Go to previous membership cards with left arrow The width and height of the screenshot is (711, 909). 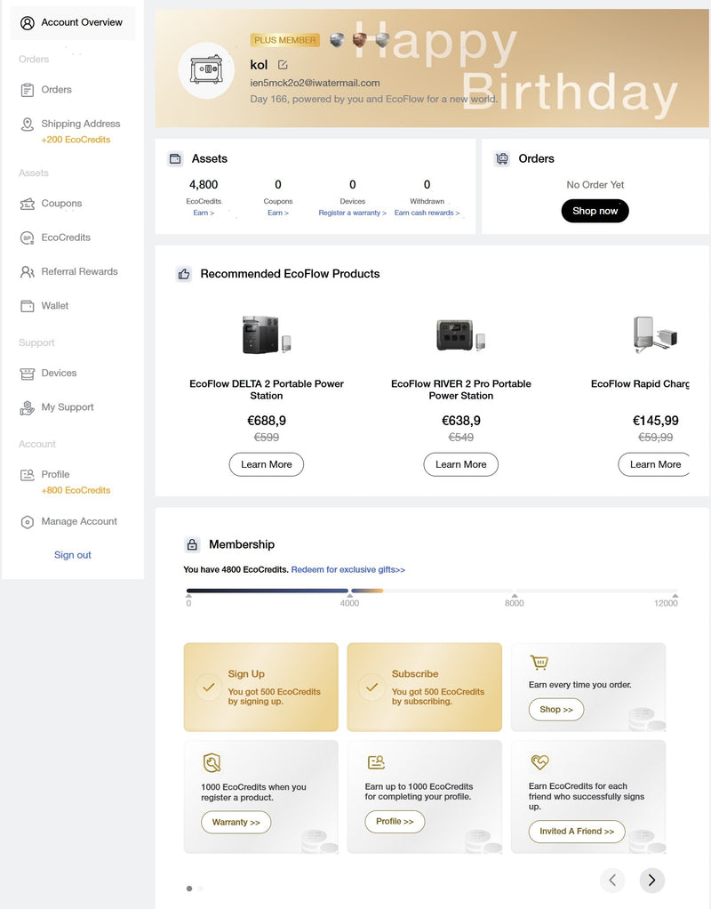(612, 880)
